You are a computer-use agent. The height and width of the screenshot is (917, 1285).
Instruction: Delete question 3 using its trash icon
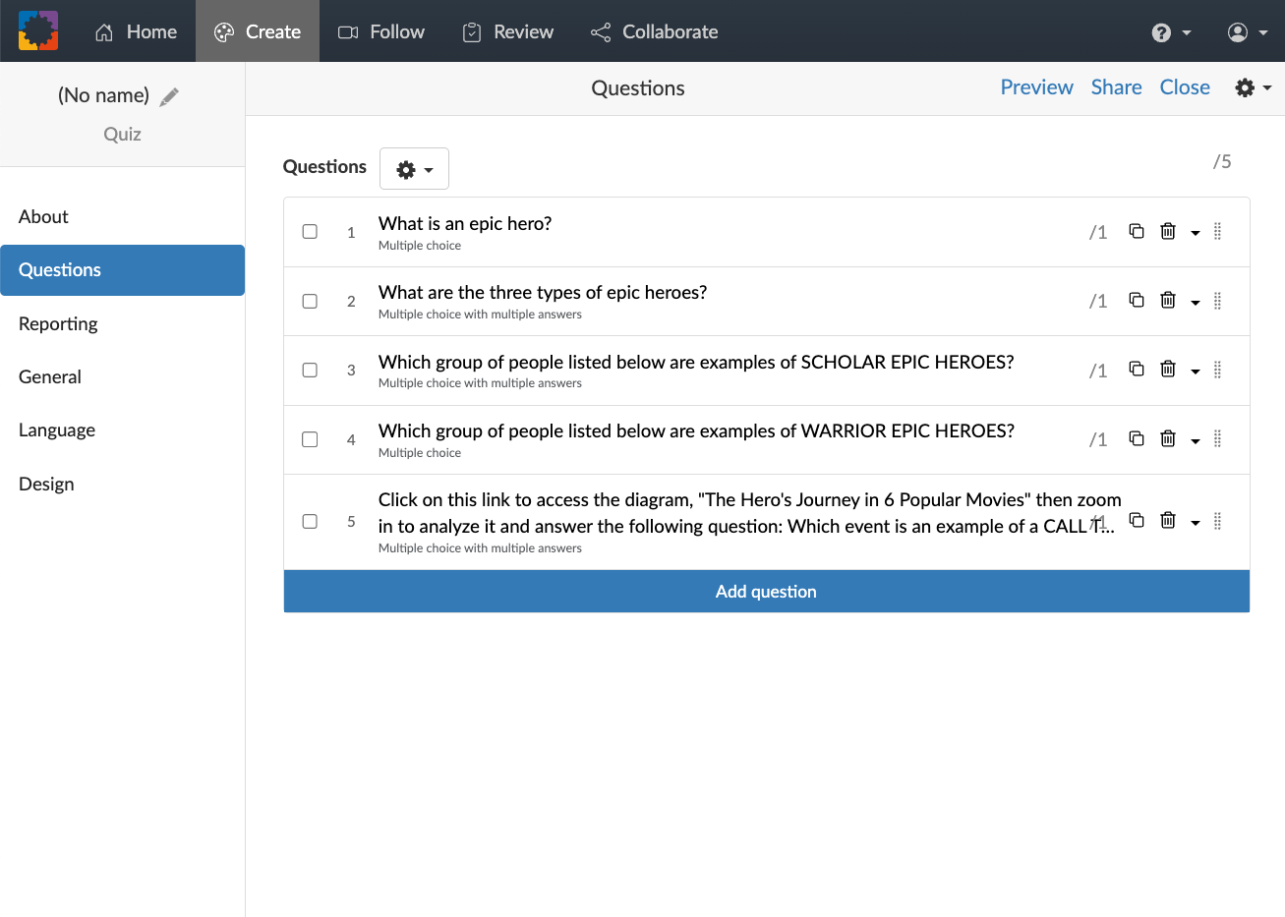(1167, 369)
